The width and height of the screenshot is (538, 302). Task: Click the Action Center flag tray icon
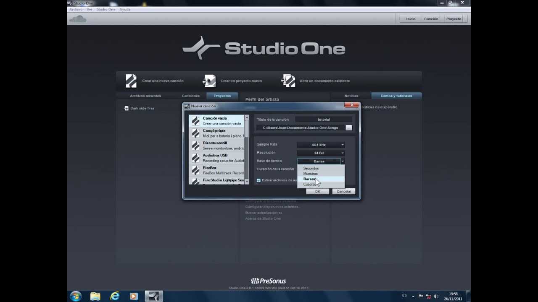[421, 296]
